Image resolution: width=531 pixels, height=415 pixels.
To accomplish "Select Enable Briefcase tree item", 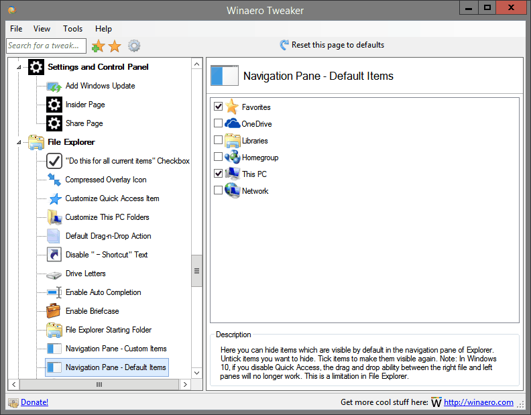I will tap(92, 311).
